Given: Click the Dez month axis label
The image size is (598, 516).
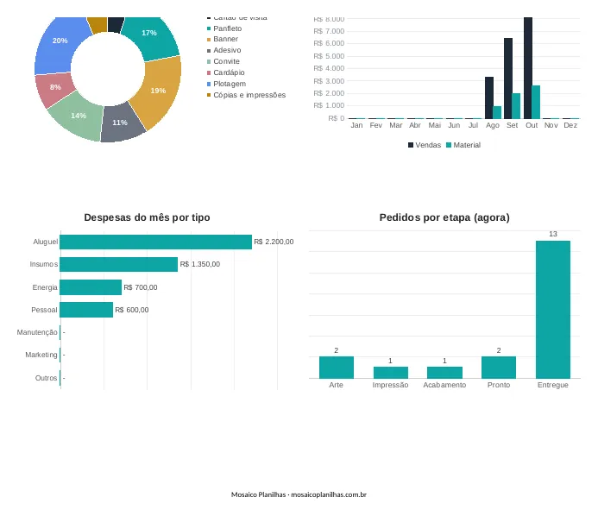Looking at the screenshot, I should (x=570, y=125).
